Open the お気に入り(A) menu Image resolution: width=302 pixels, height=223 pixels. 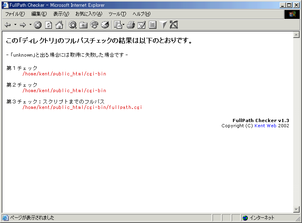pyautogui.click(x=89, y=14)
